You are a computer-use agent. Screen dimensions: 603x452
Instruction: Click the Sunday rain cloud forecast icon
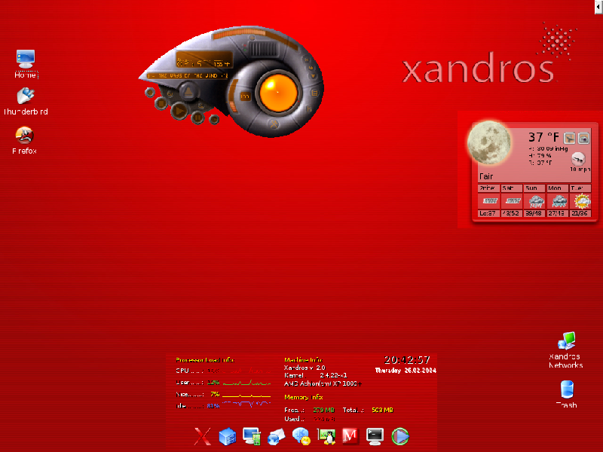[x=536, y=200]
